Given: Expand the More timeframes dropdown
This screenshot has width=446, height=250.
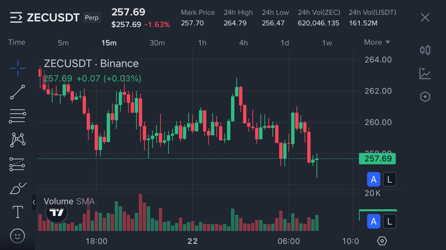Looking at the screenshot, I should click(377, 42).
